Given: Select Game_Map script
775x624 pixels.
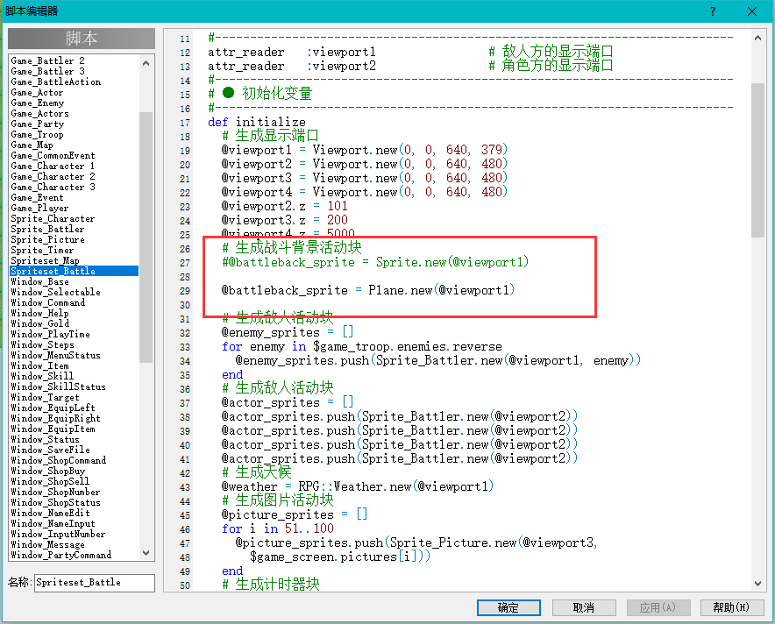Looking at the screenshot, I should [x=32, y=145].
